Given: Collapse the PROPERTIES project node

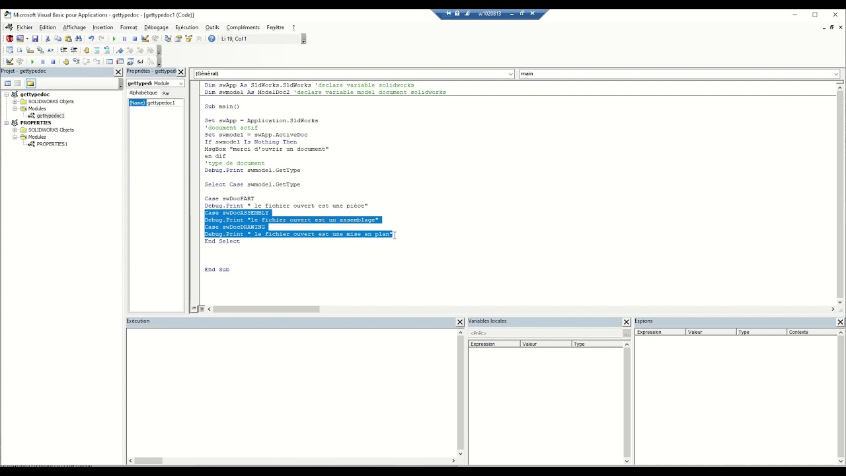Looking at the screenshot, I should (7, 123).
